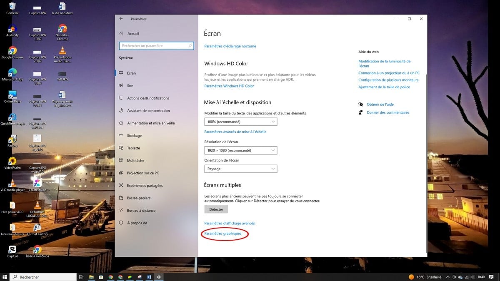Open Stockage settings in sidebar
This screenshot has width=500, height=281.
coord(134,136)
